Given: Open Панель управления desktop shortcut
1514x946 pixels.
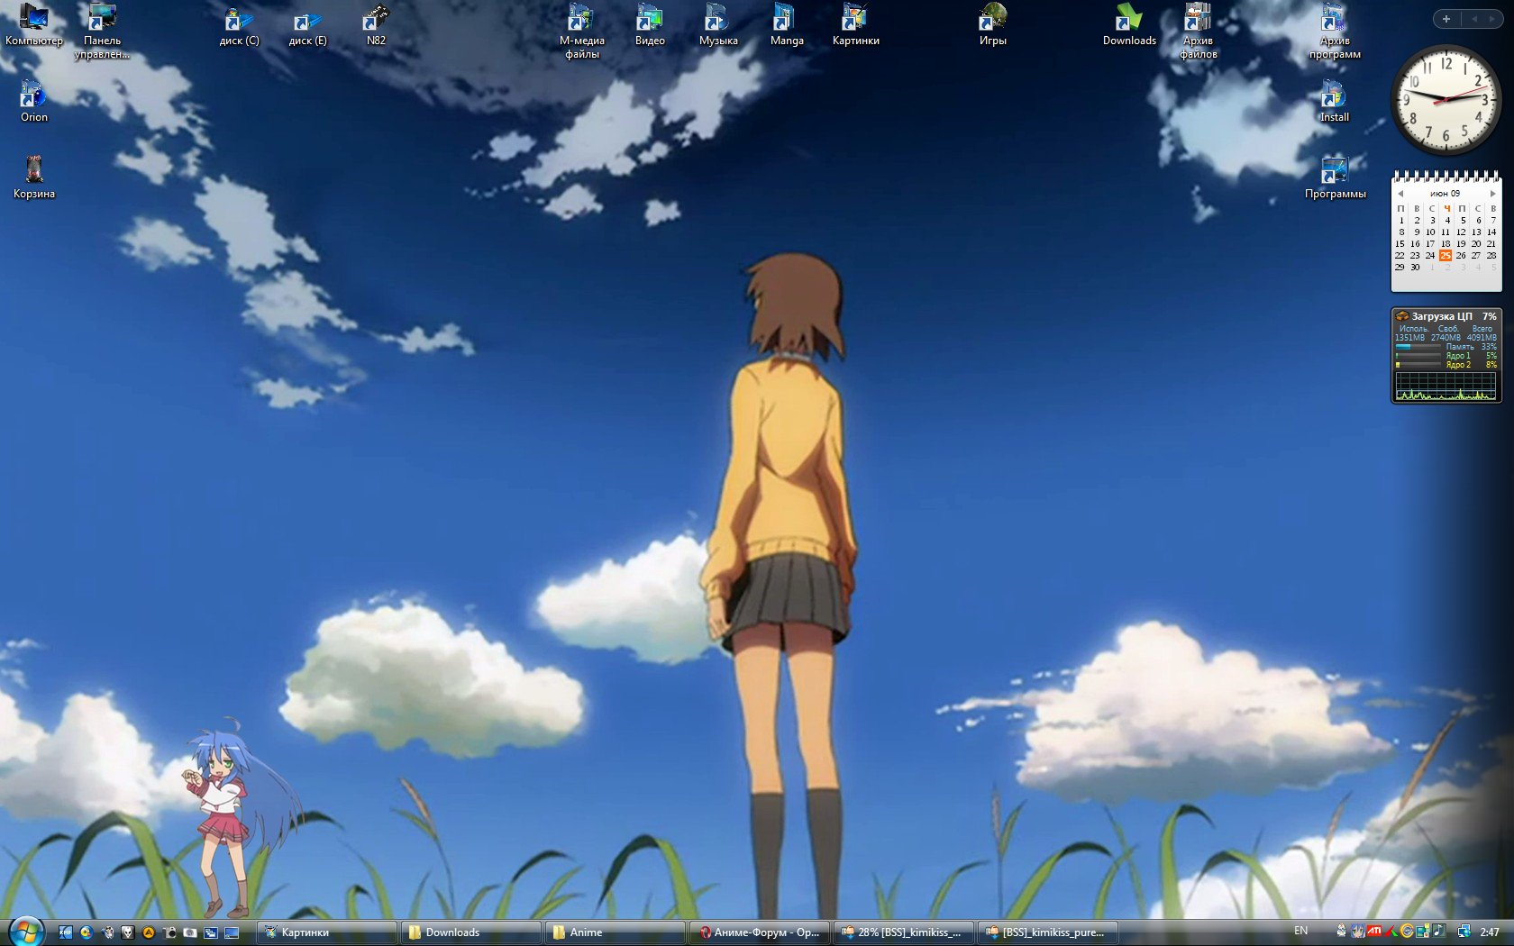Looking at the screenshot, I should [x=102, y=31].
